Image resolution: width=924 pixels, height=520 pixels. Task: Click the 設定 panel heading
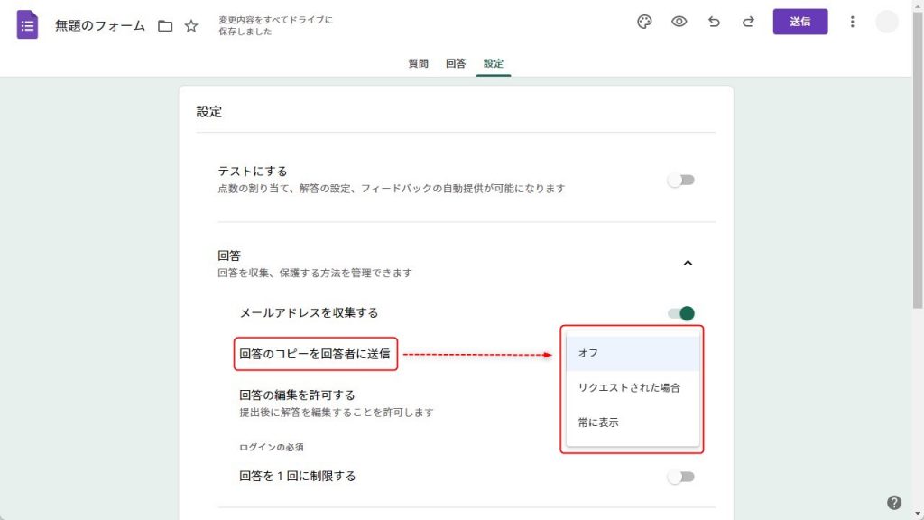tap(209, 112)
